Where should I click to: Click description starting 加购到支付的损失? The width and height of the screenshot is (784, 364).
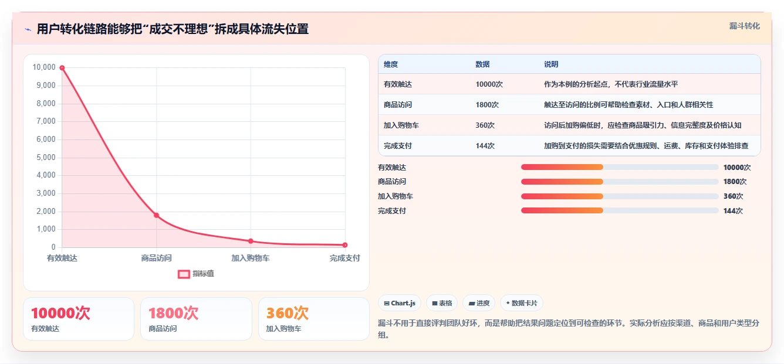(646, 146)
